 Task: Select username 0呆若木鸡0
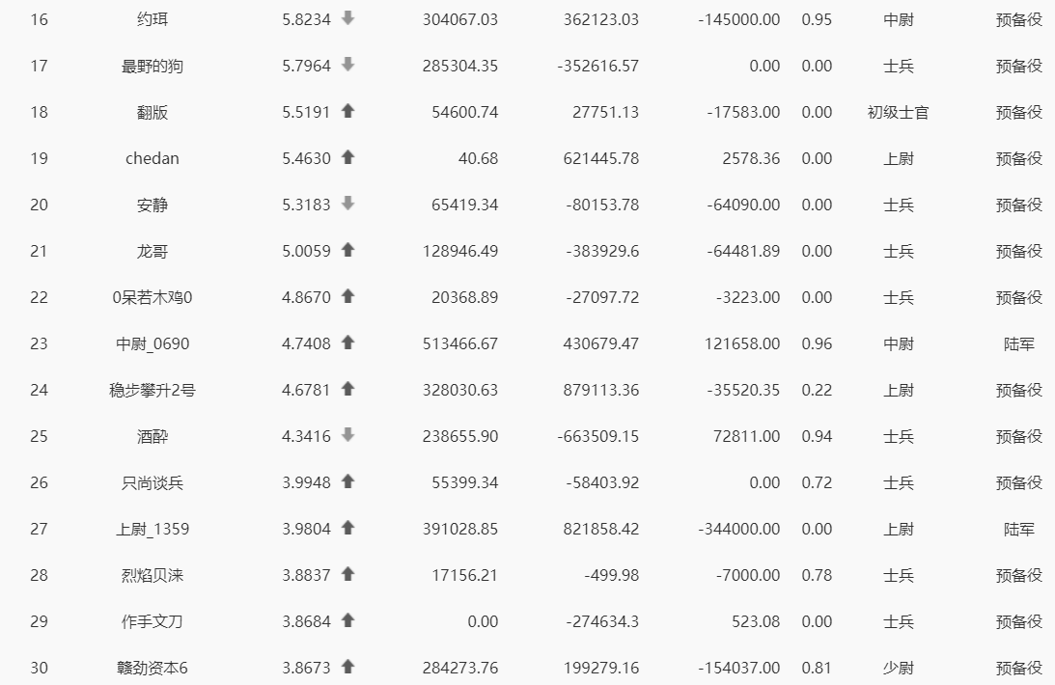pyautogui.click(x=153, y=297)
